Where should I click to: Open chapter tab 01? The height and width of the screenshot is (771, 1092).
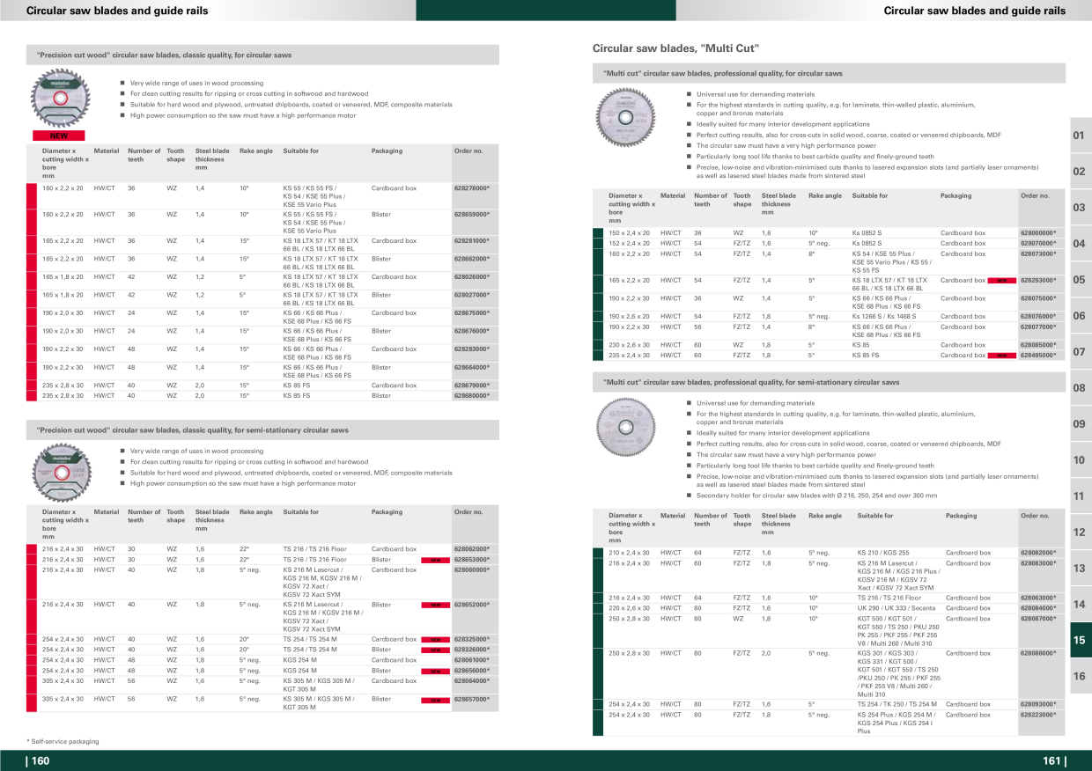click(1080, 136)
